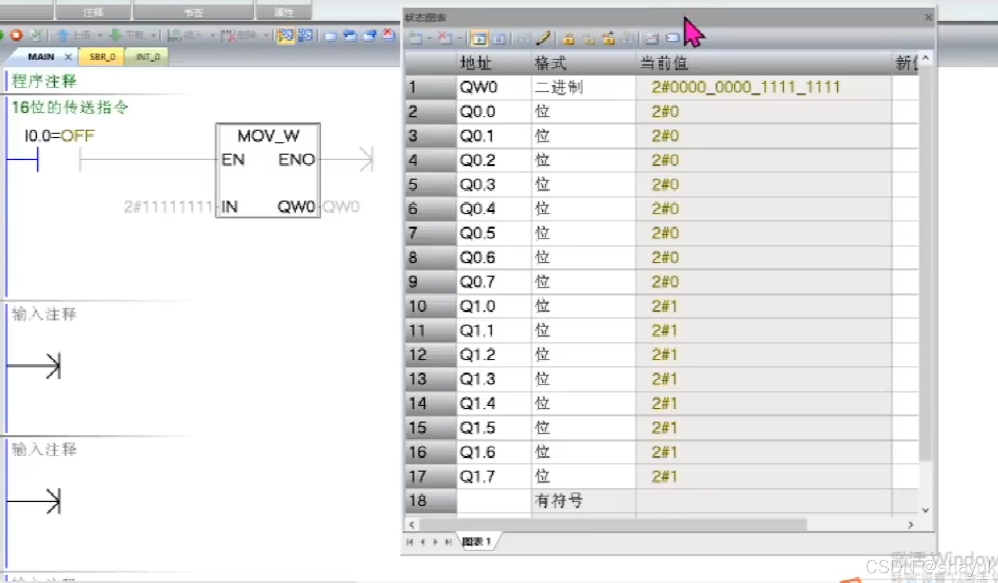998x583 pixels.
Task: Switch to the INT_0 tab
Action: click(x=147, y=57)
